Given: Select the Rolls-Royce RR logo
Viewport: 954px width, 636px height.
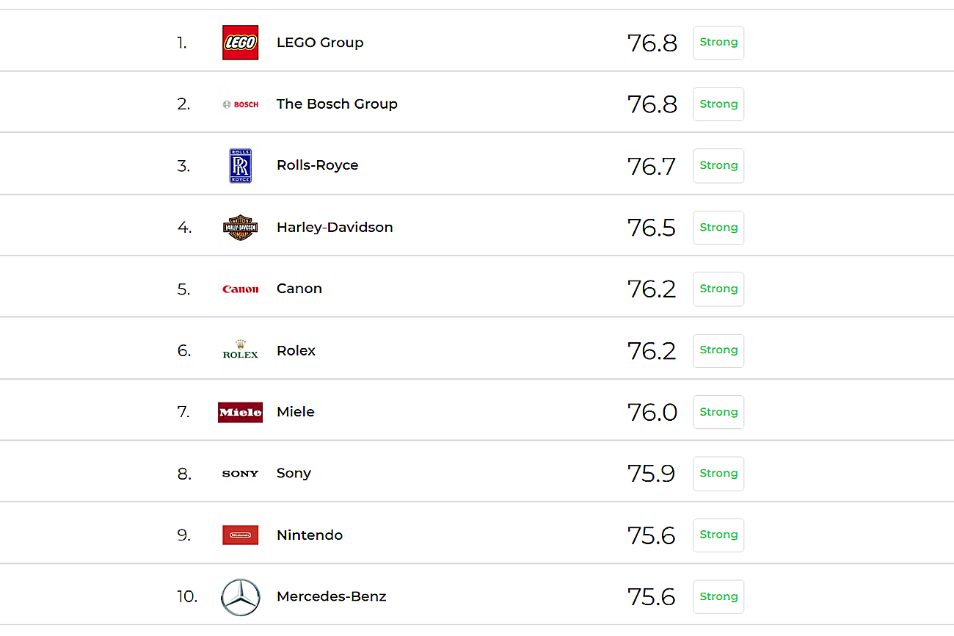Looking at the screenshot, I should click(x=240, y=165).
